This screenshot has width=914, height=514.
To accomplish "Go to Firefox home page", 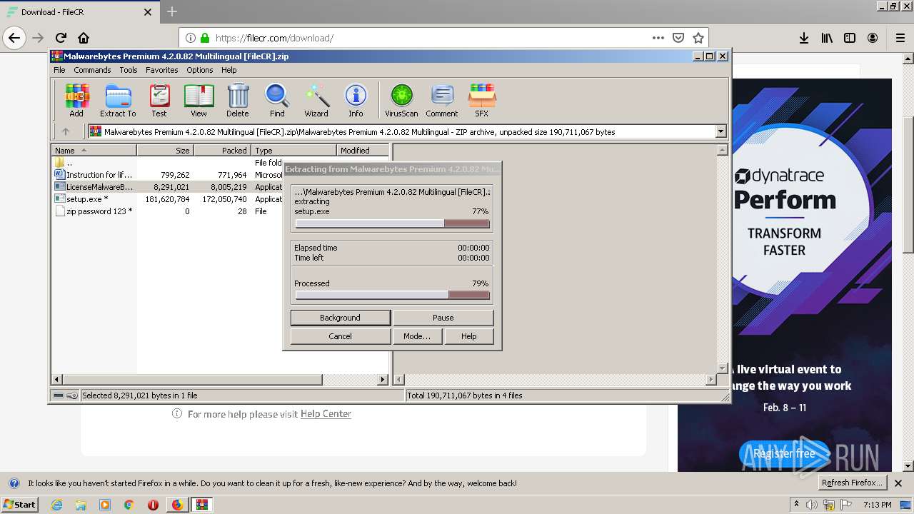I will (x=84, y=38).
